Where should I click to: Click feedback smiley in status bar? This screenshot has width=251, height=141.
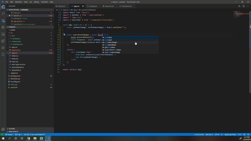tap(244, 135)
